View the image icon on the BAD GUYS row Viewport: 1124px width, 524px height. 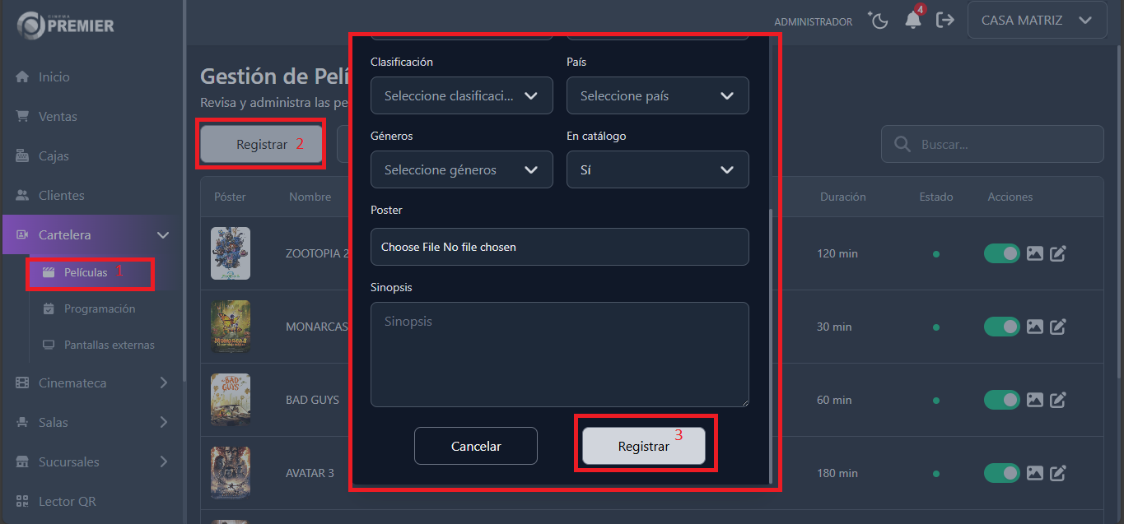[x=1034, y=400]
